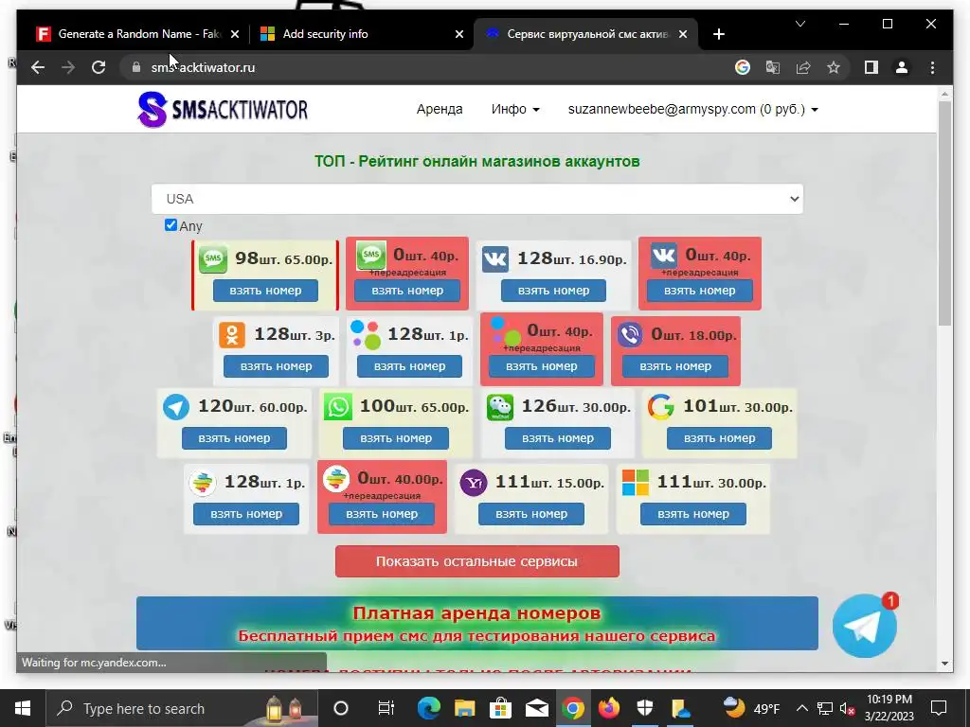
Task: Click the share page icon in address bar
Action: point(803,67)
